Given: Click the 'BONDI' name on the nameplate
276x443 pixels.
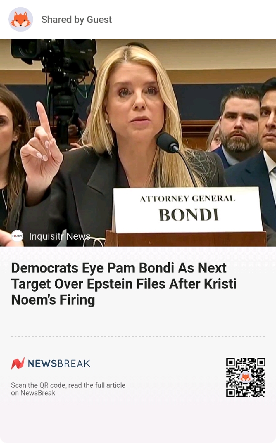Looking at the screenshot, I should point(189,215).
